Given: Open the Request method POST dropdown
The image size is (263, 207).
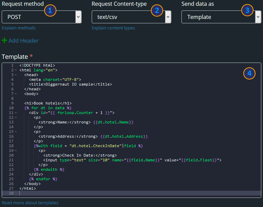Looking at the screenshot, I should 41,17.
